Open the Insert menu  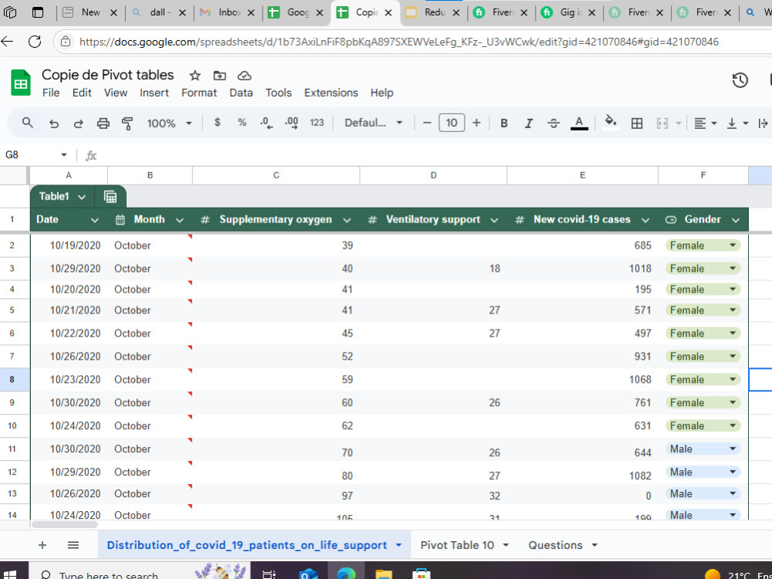tap(154, 93)
